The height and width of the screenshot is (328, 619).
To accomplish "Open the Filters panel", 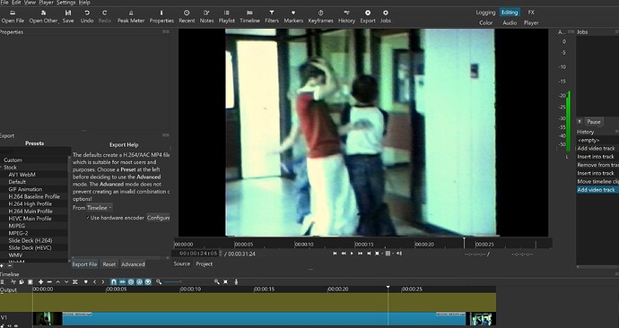I will tap(272, 16).
